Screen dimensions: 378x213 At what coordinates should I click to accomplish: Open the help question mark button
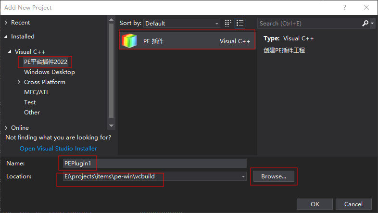tap(345, 8)
